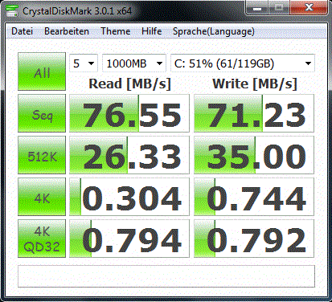Start the 4K QD32 benchmark test
The image size is (332, 302).
coord(42,239)
